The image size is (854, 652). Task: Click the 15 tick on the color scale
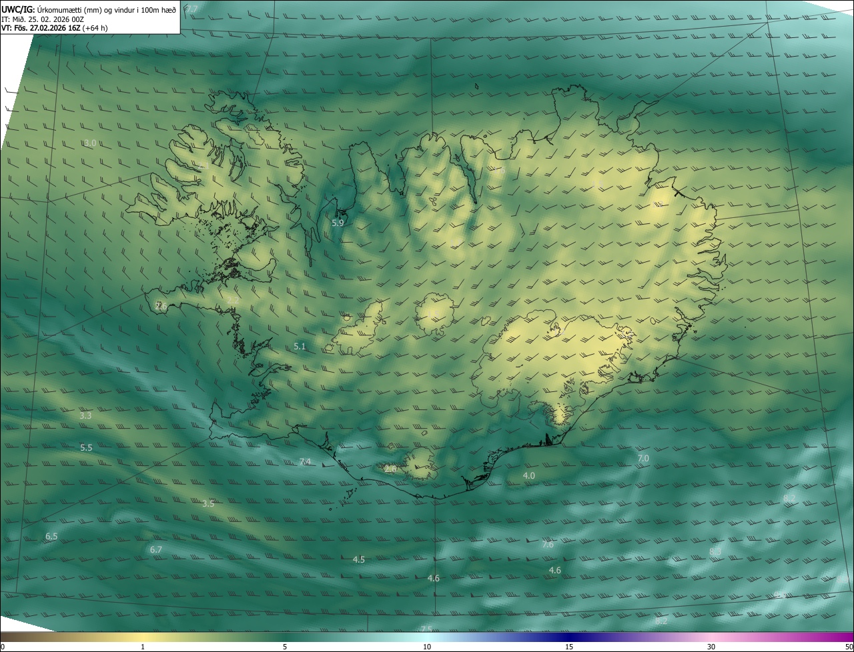569,647
